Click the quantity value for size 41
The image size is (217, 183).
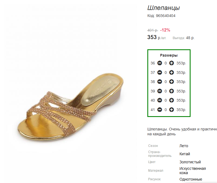pos(166,110)
